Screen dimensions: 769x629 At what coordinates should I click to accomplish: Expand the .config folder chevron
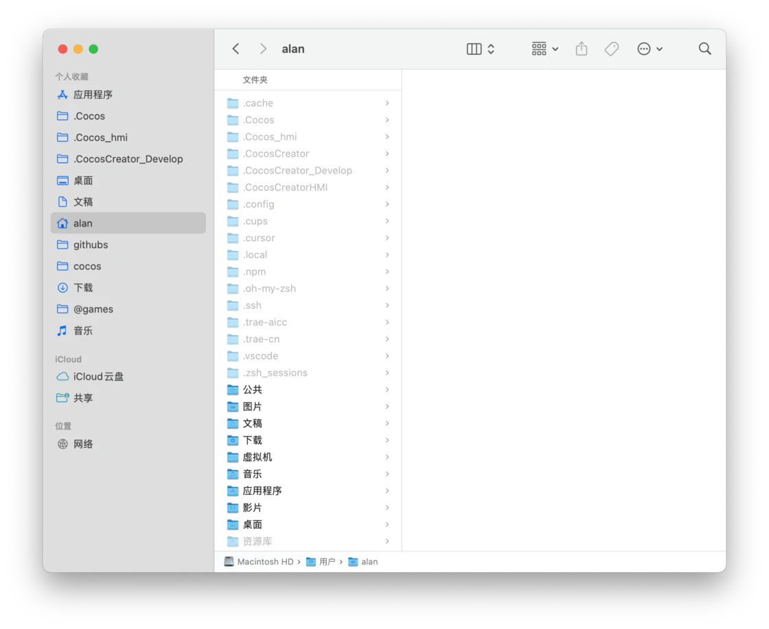387,205
